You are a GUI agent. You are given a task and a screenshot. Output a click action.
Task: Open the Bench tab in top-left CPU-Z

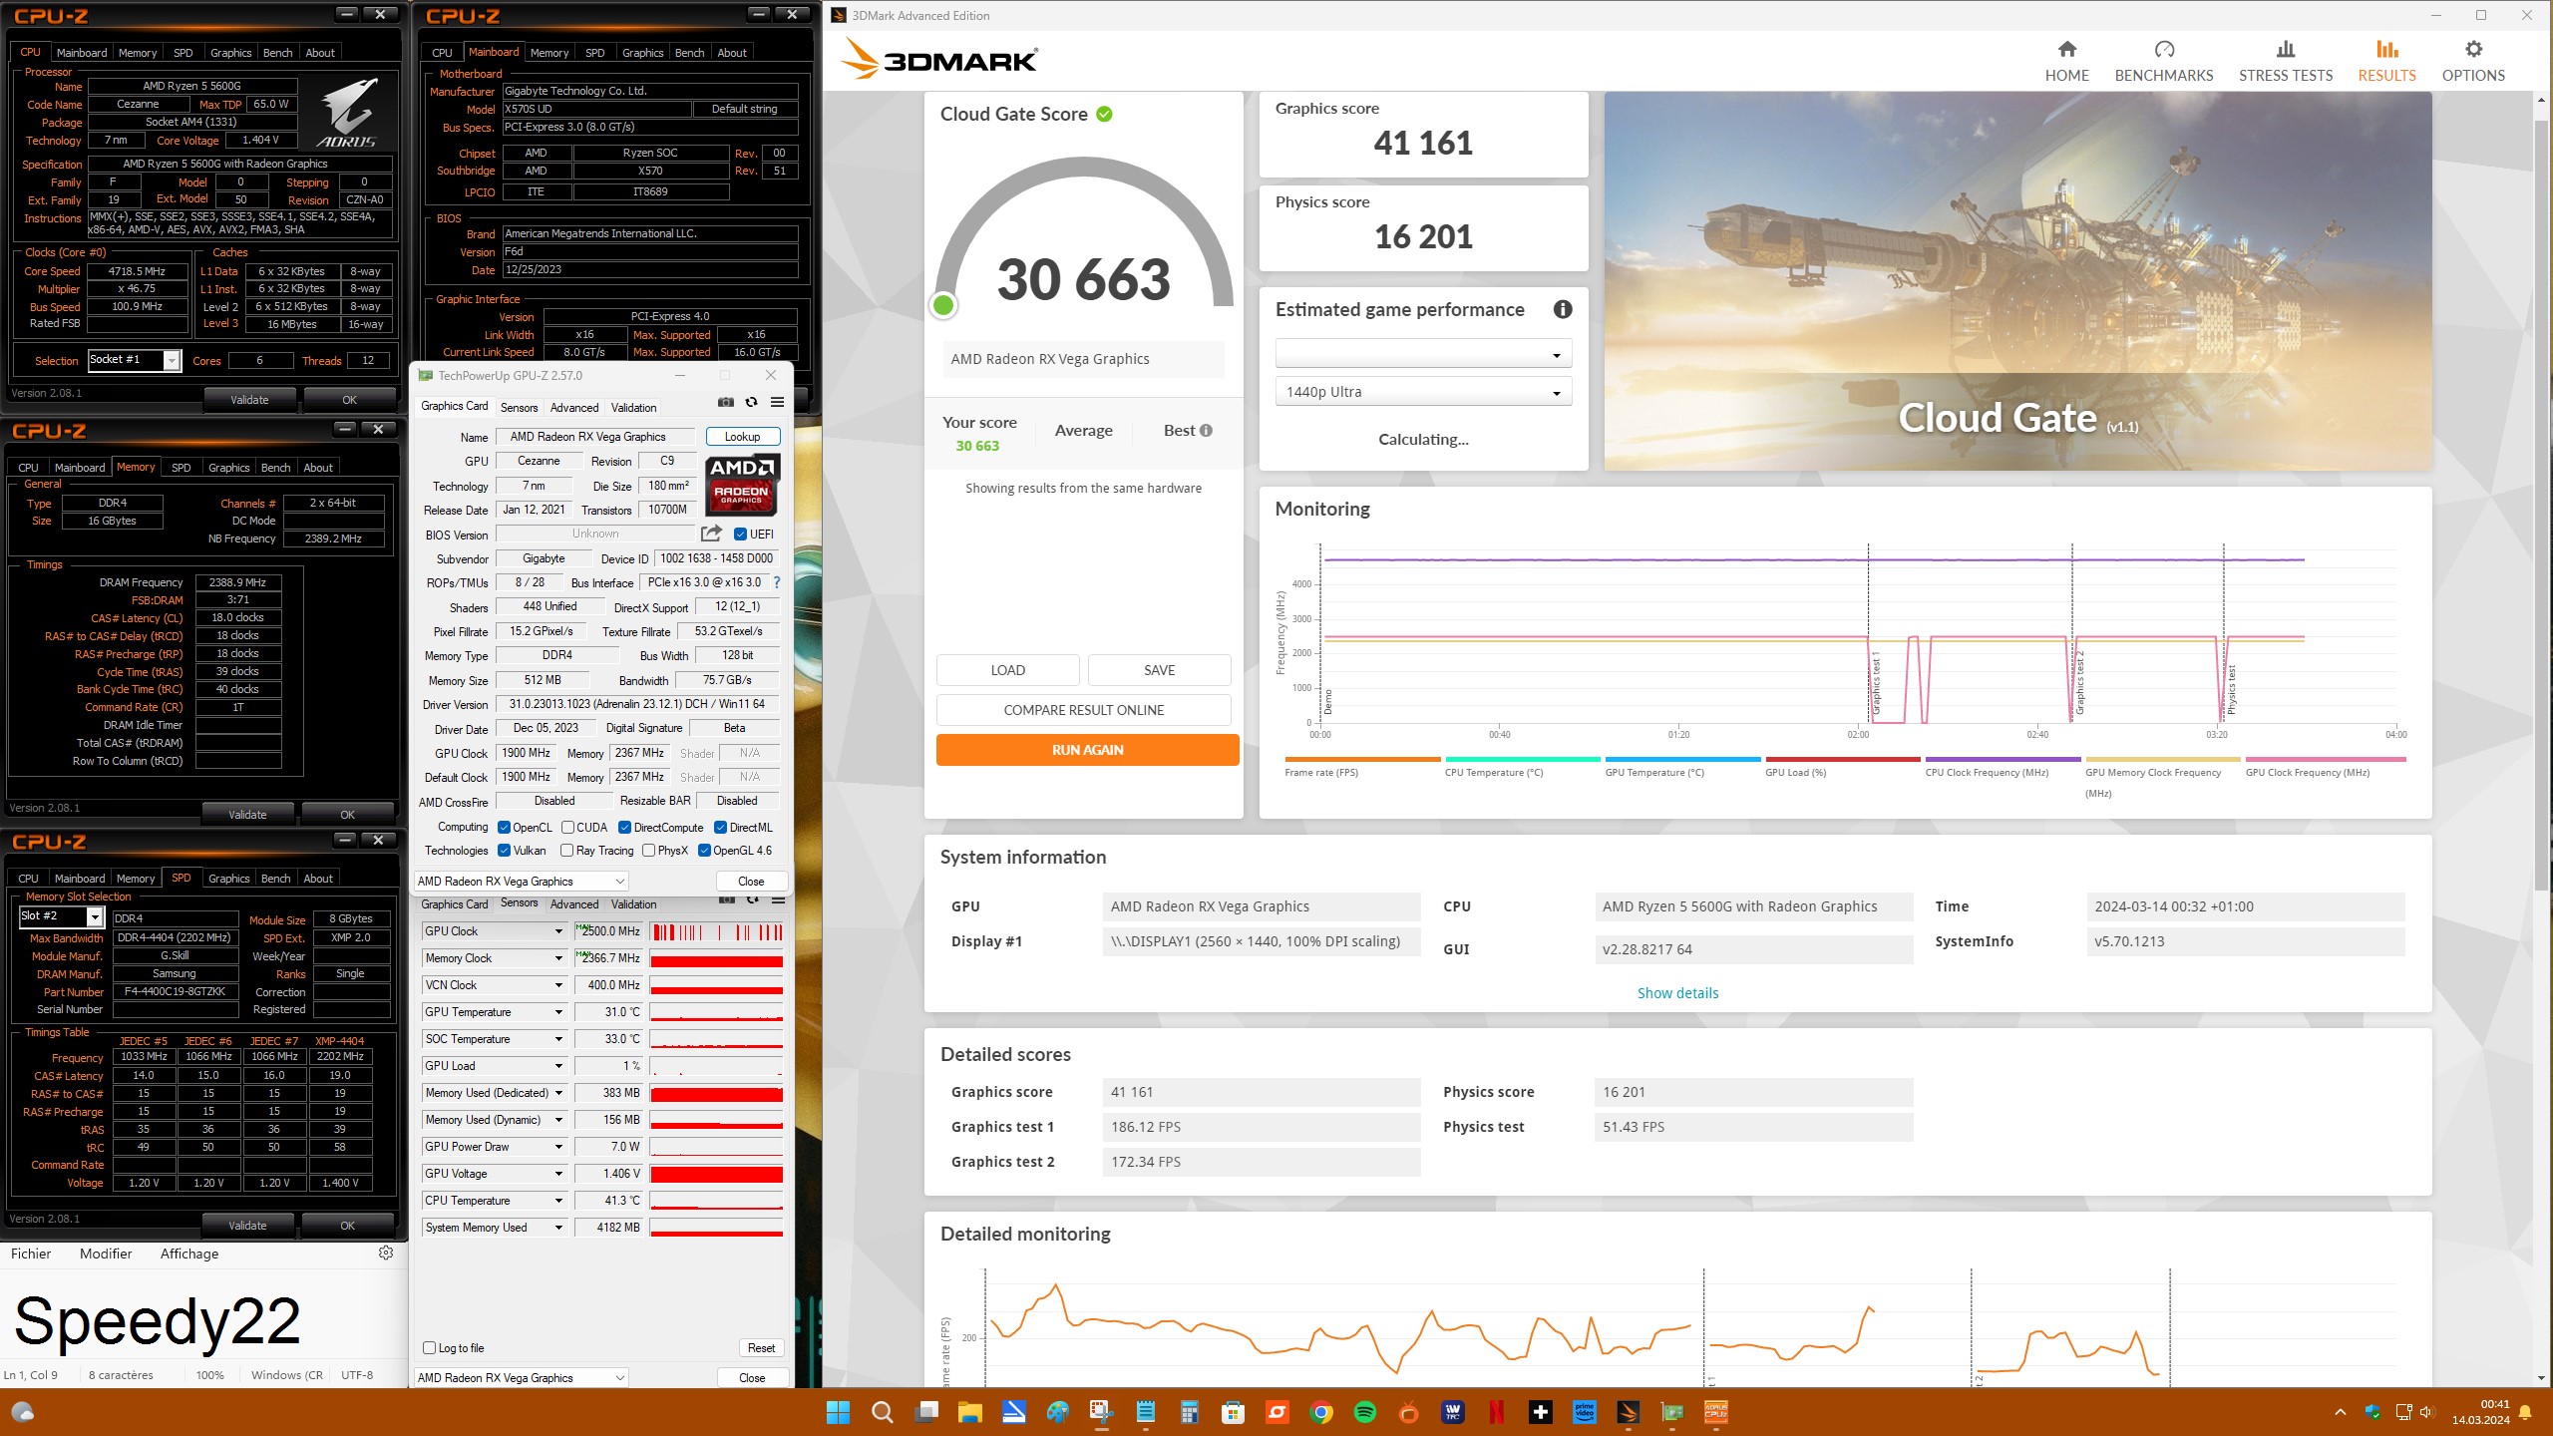277,53
